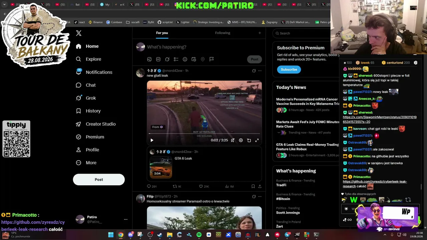This screenshot has height=240, width=427.
Task: Add a new timeline tab with plus
Action: (x=260, y=33)
